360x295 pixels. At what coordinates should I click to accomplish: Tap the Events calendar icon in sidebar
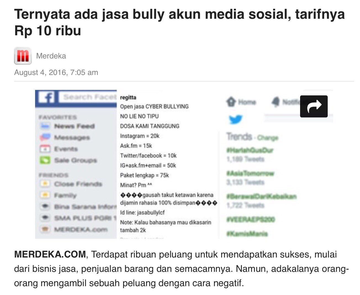pos(45,149)
